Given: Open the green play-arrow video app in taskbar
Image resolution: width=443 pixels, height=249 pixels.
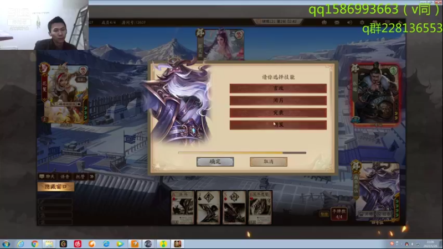Looking at the screenshot, I should 120,244.
